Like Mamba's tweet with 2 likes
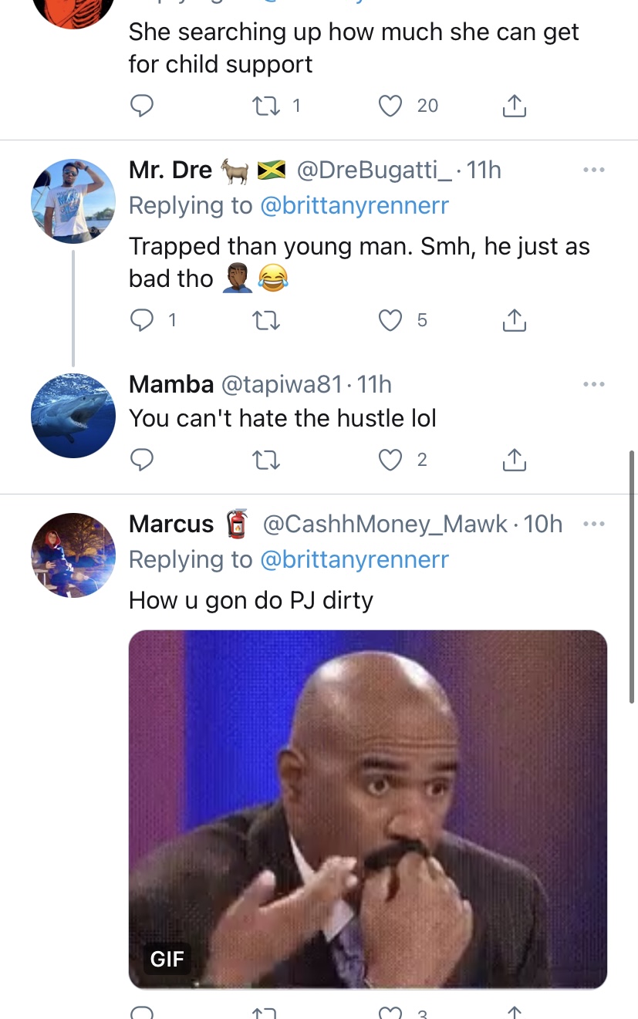638x1019 pixels. tap(391, 460)
